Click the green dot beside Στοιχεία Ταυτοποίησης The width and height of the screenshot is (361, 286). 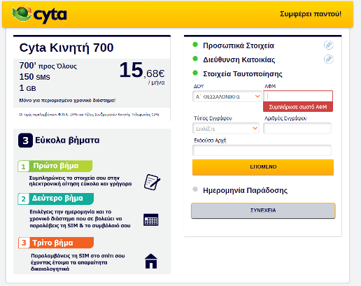pos(195,73)
